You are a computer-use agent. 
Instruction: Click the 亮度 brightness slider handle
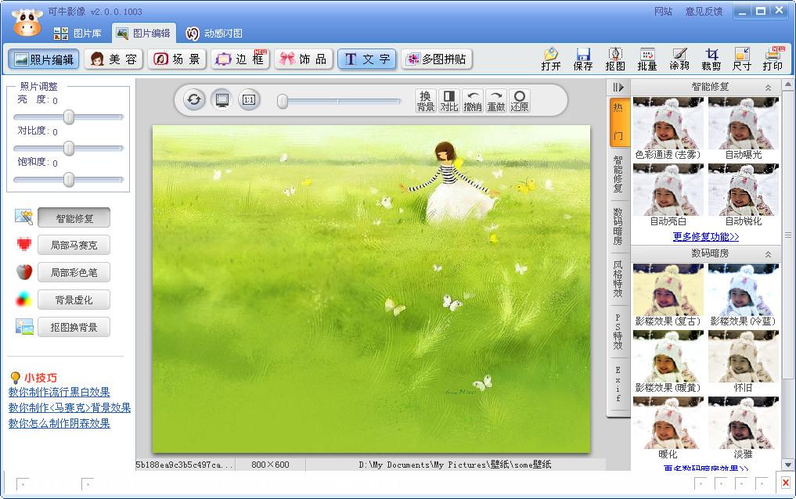point(69,117)
